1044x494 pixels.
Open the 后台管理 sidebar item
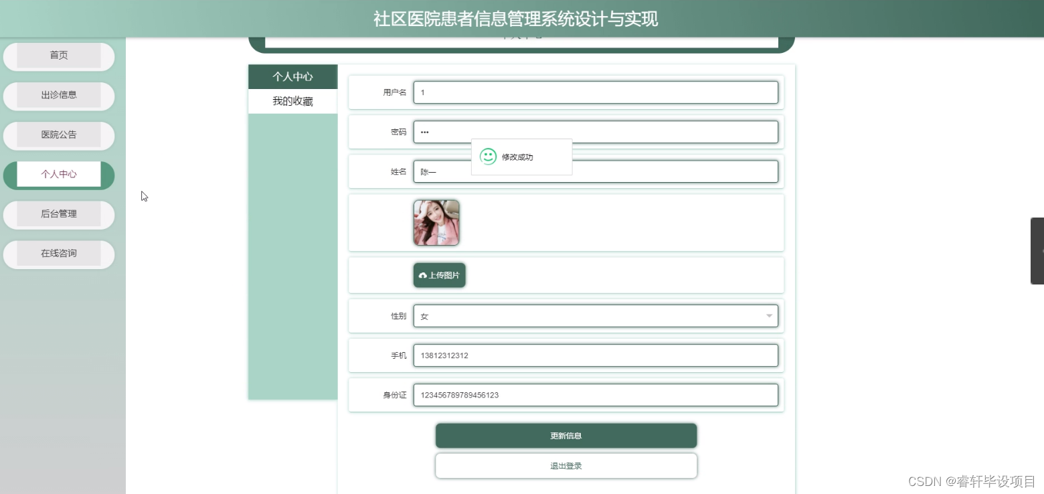(x=58, y=214)
